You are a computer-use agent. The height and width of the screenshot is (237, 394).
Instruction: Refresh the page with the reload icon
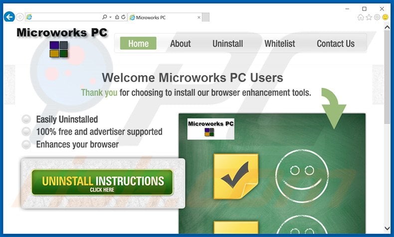(123, 17)
